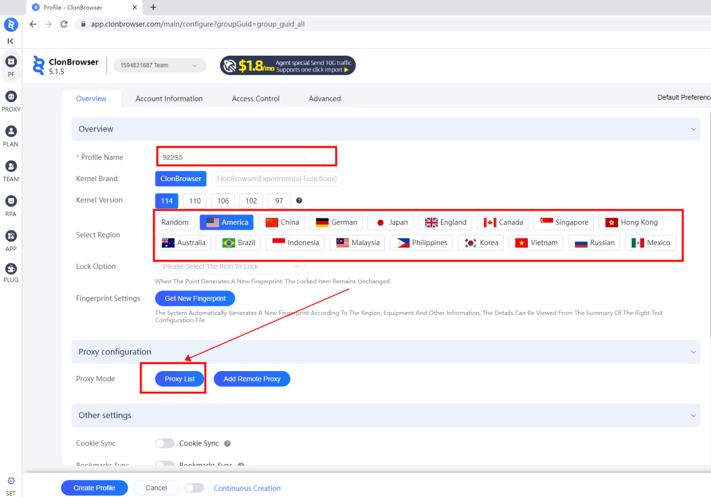Click the Profile Name input field

coord(230,157)
